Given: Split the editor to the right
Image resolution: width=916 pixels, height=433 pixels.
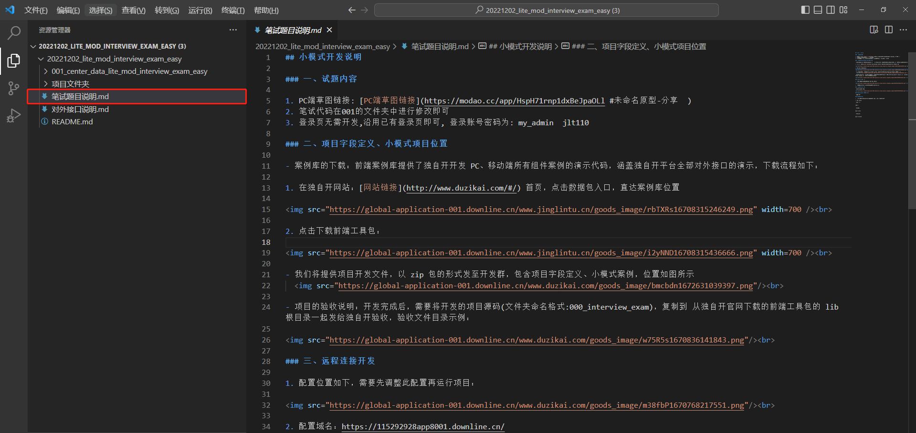Looking at the screenshot, I should click(889, 30).
